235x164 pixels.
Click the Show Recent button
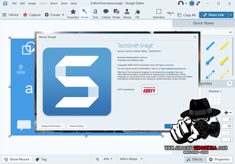[x=17, y=159]
